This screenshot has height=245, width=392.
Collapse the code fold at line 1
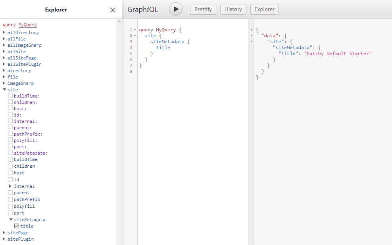tap(135, 29)
